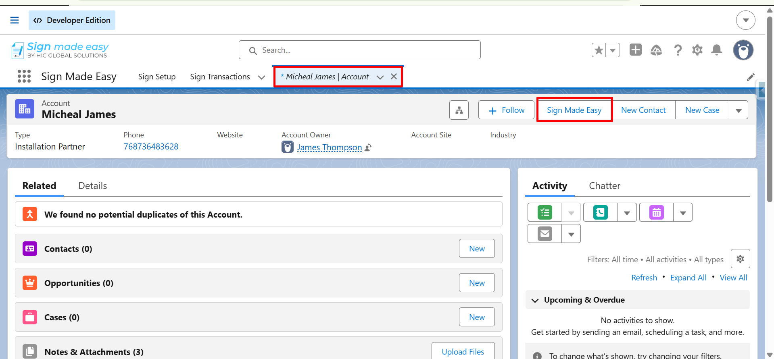Open the Contacts (0) related list
This screenshot has width=774, height=359.
[68, 249]
